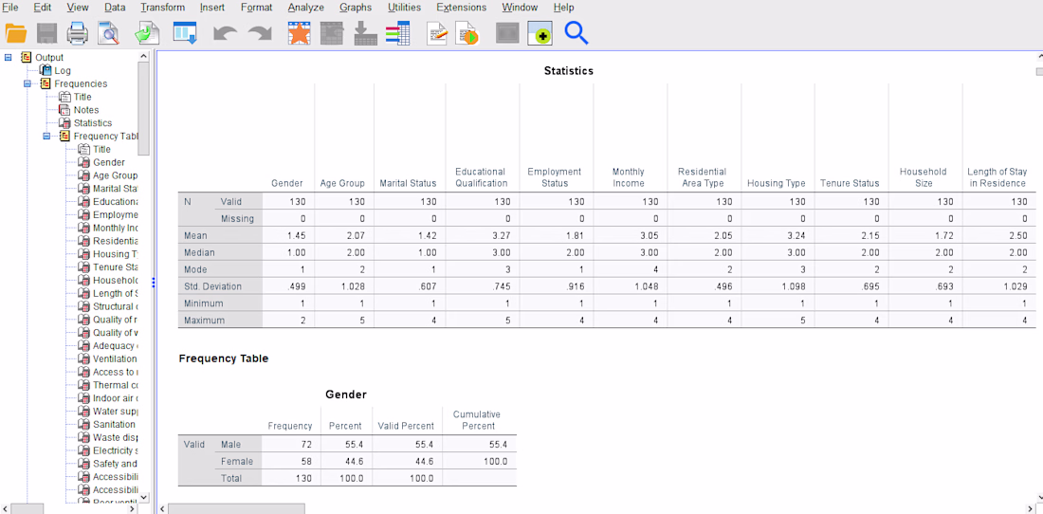Click the Variables list icon

click(397, 33)
